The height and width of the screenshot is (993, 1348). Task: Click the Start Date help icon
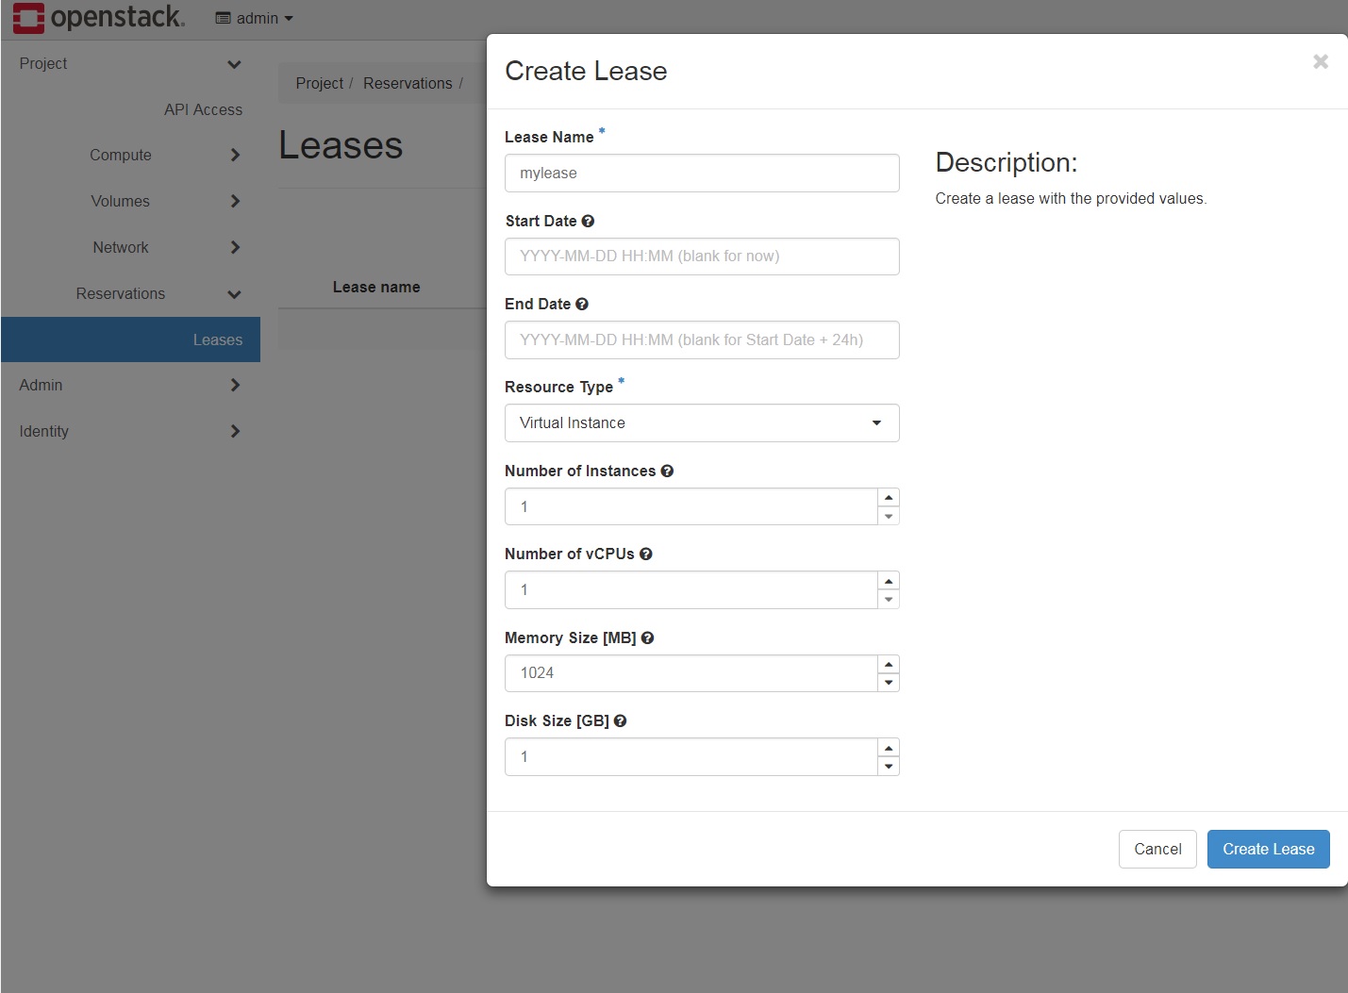[x=588, y=221]
